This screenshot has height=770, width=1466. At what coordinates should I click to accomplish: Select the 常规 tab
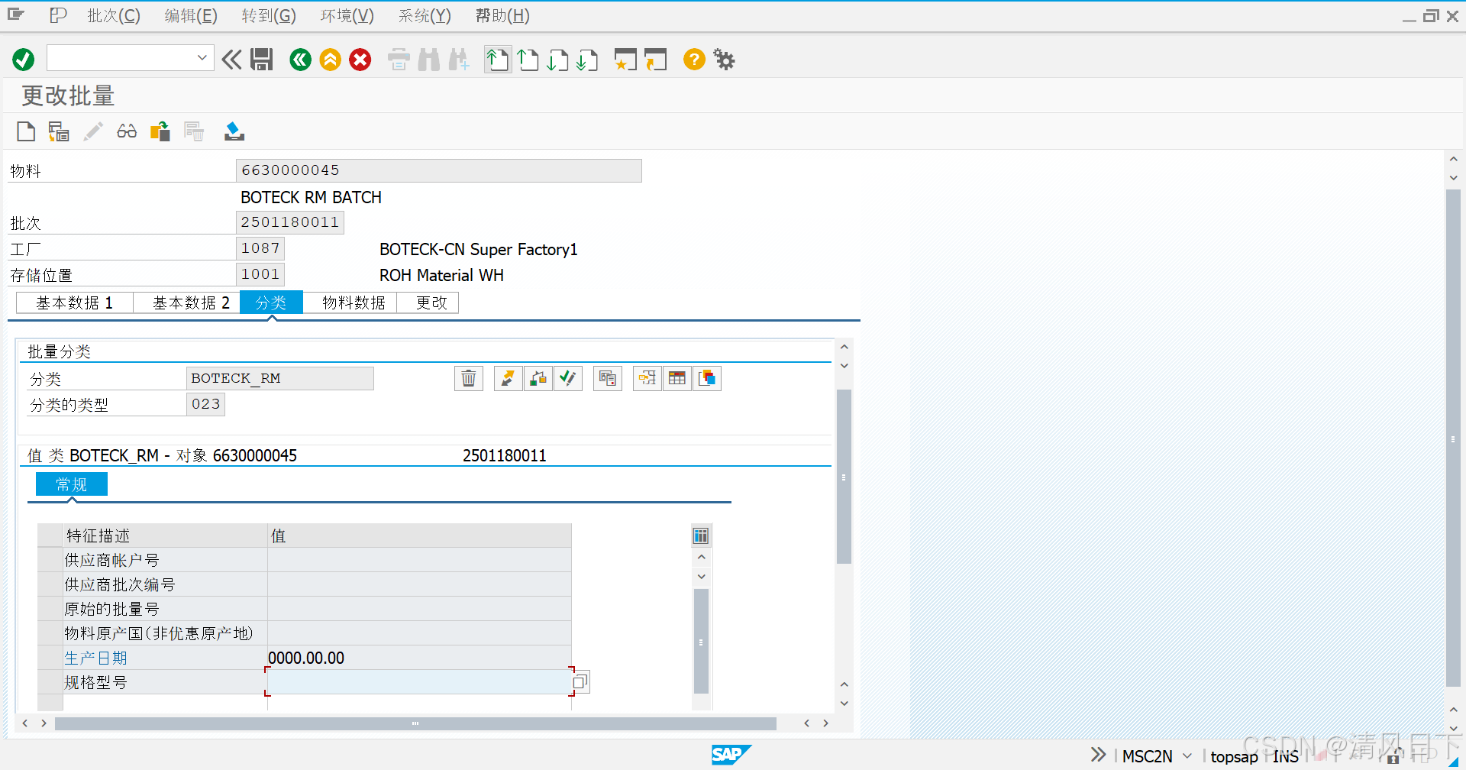[x=72, y=484]
